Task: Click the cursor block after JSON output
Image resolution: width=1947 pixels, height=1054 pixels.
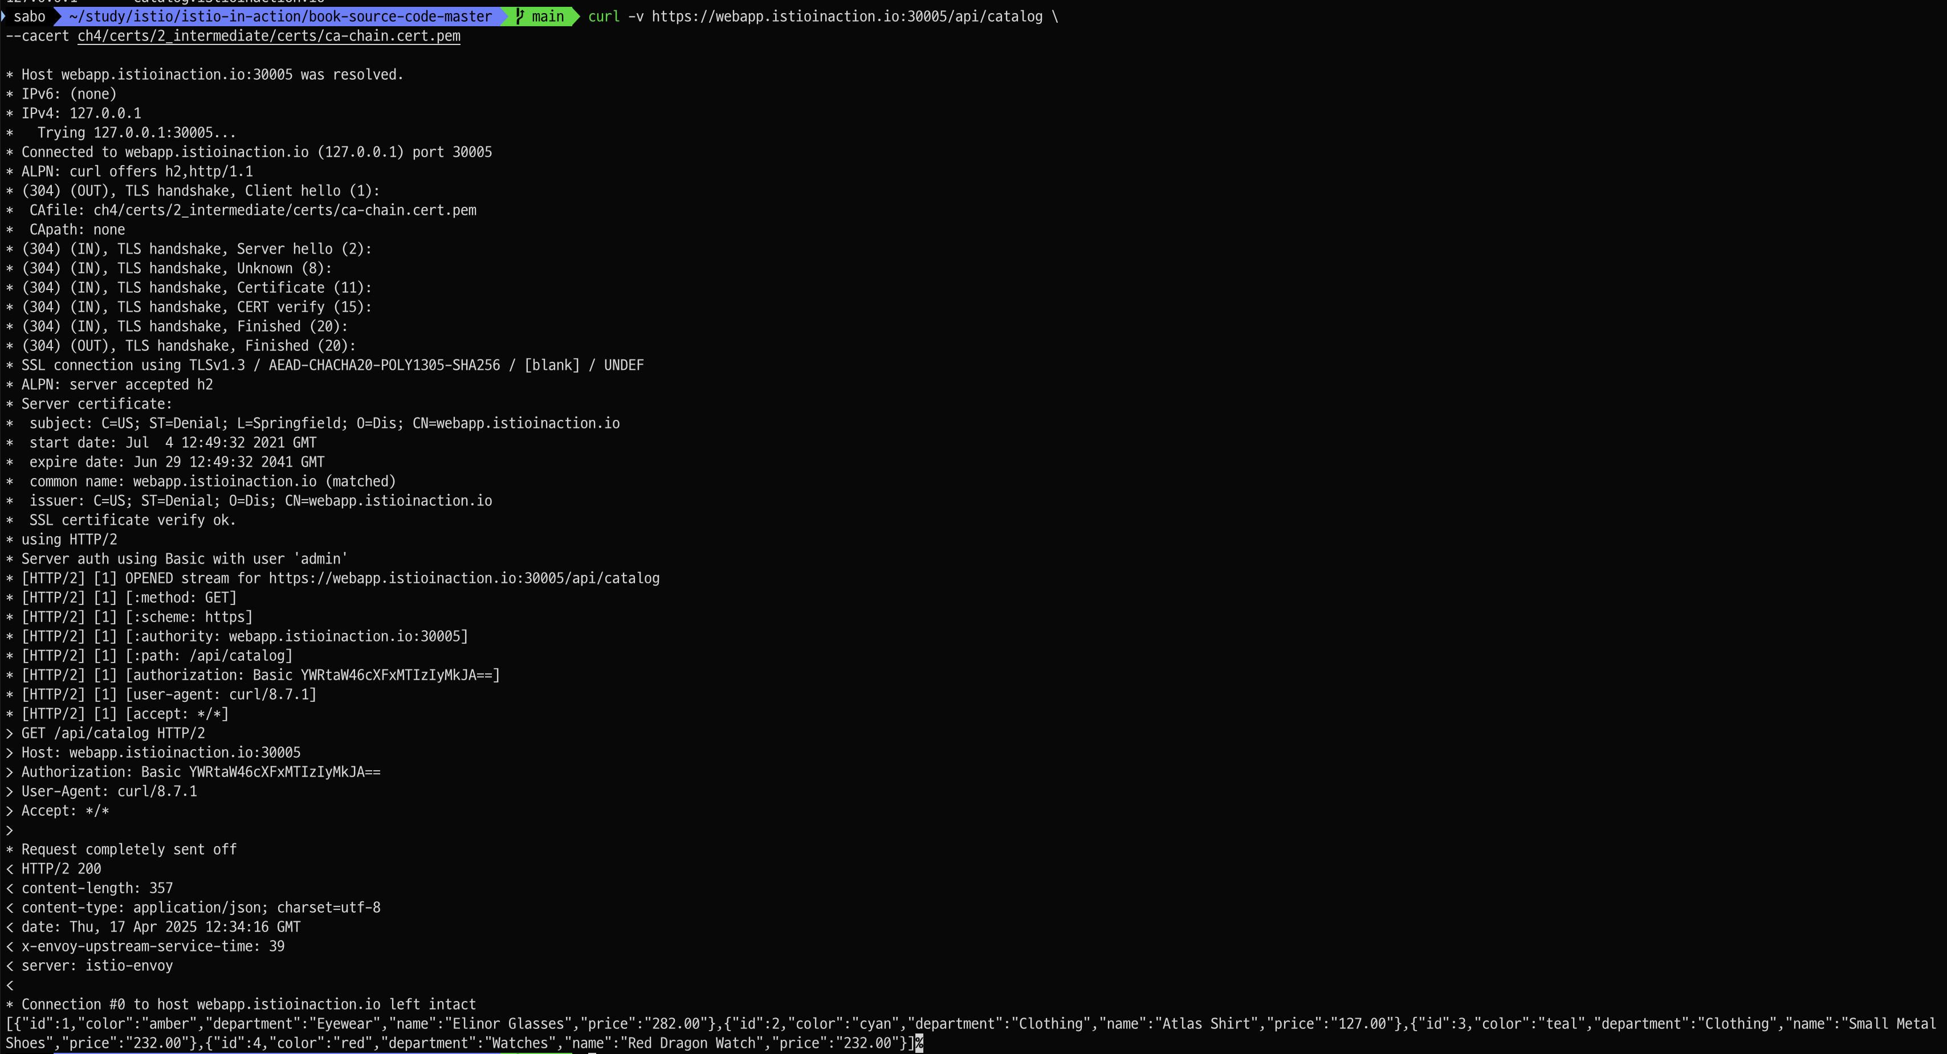Action: click(x=919, y=1043)
